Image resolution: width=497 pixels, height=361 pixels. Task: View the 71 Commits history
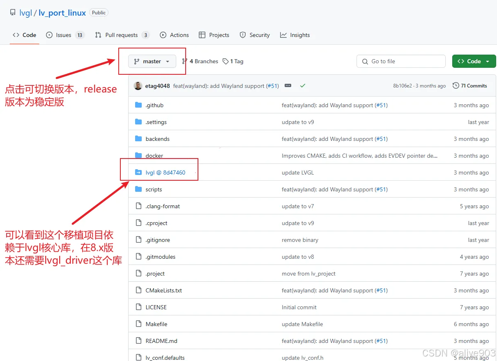pos(469,86)
